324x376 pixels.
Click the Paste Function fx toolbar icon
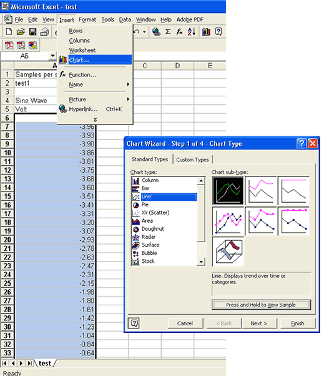tap(179, 31)
